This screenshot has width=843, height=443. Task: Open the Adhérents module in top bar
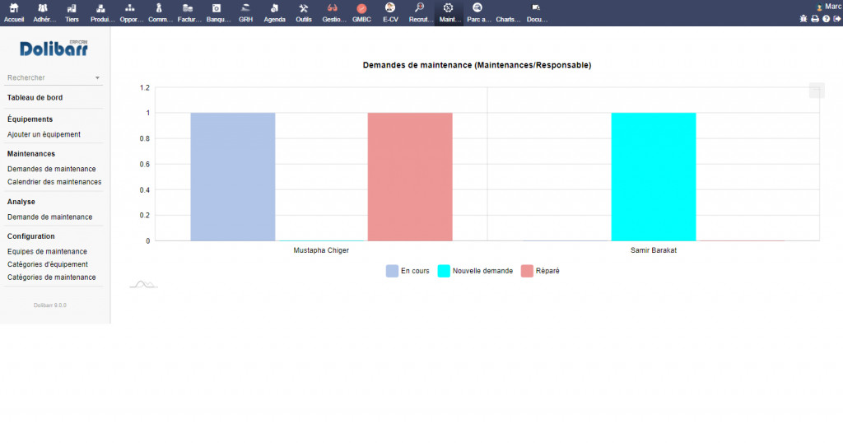(44, 13)
